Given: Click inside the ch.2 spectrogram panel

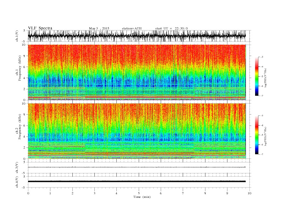Looking at the screenshot, I should coord(137,131).
